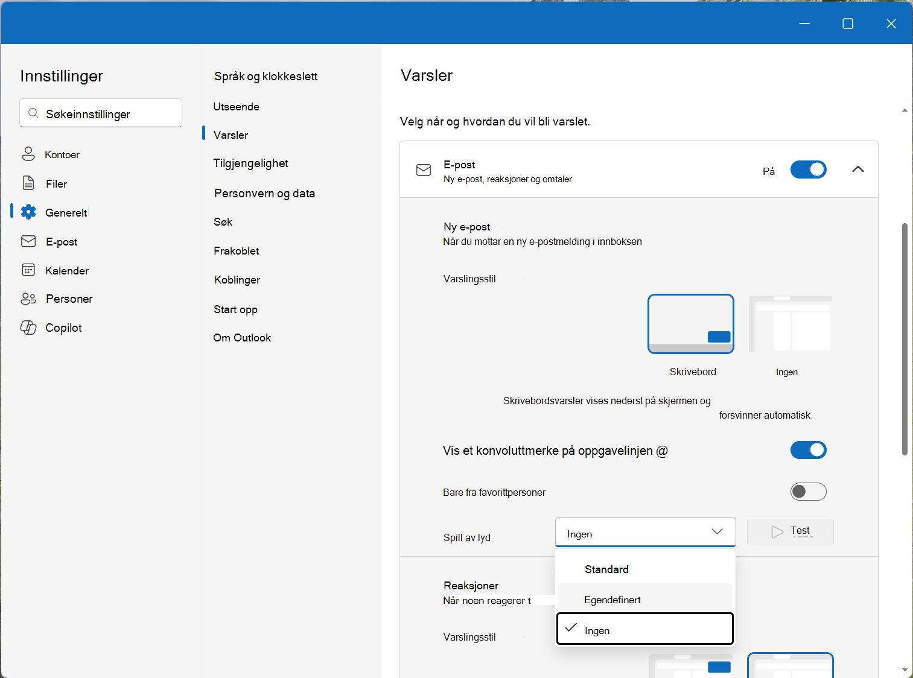The image size is (913, 678).
Task: Select the Generelt gear icon
Action: pyautogui.click(x=28, y=212)
